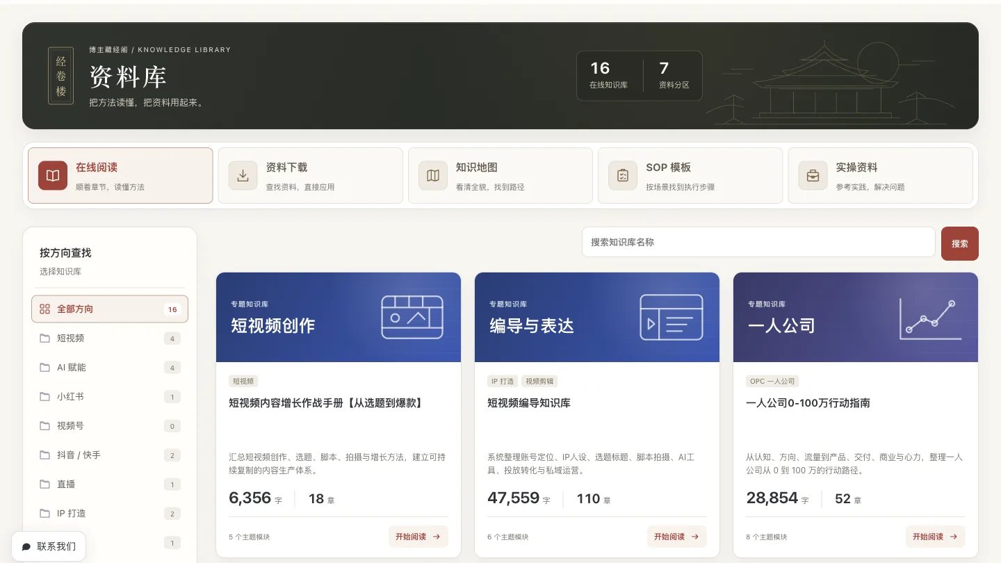This screenshot has width=1001, height=563.
Task: Click the OPC 一人公司 tag
Action: pyautogui.click(x=772, y=382)
